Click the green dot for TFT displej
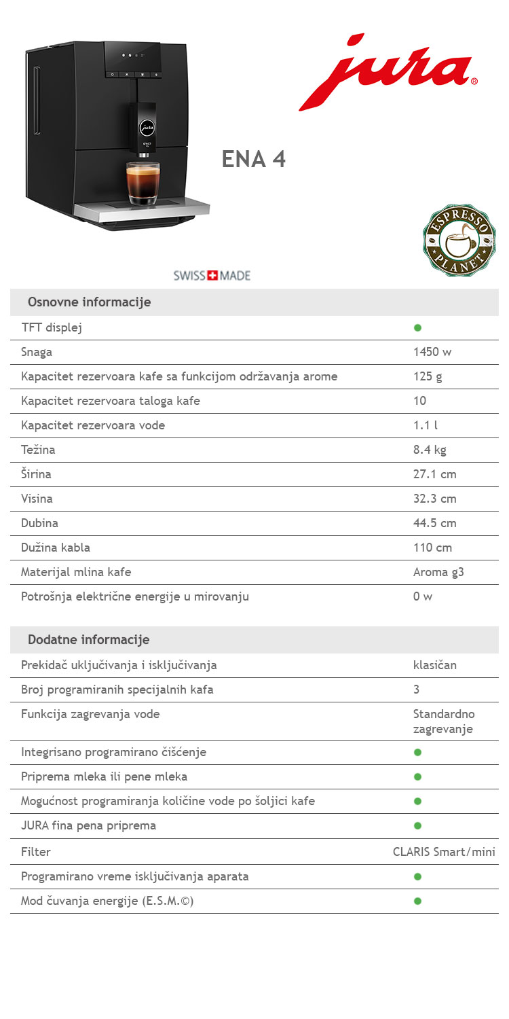Image resolution: width=509 pixels, height=1019 pixels. (417, 327)
